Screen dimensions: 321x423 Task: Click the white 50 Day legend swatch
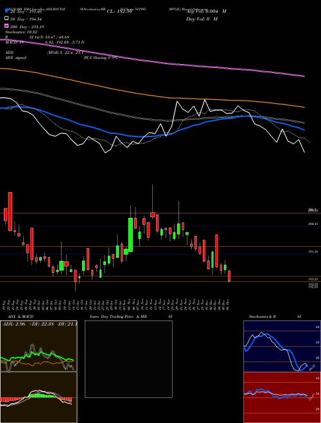point(7,19)
